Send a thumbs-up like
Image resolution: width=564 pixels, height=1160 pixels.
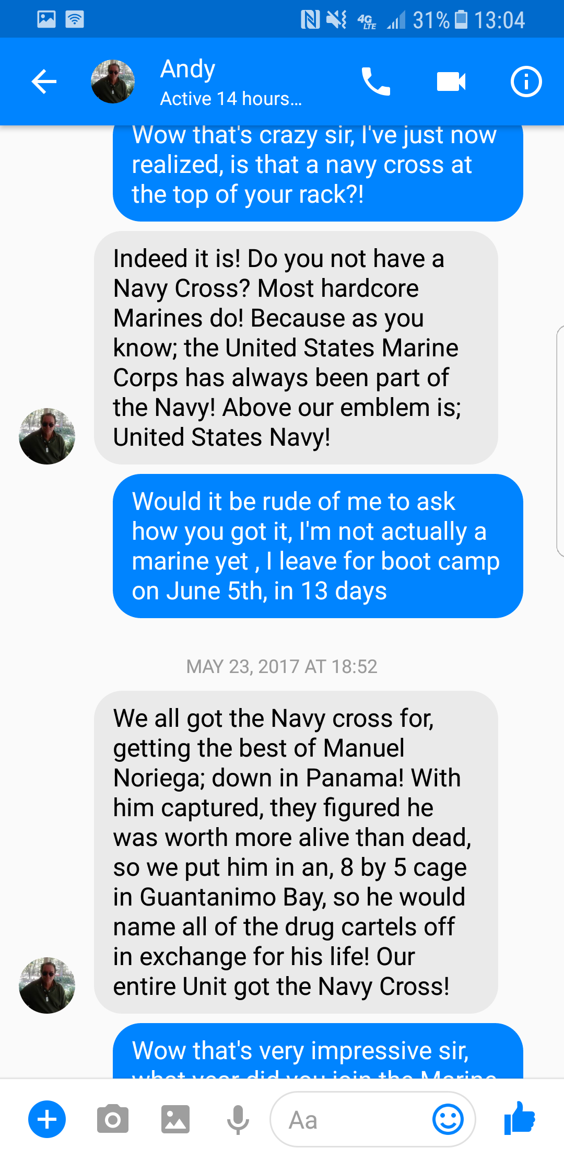(x=520, y=1118)
